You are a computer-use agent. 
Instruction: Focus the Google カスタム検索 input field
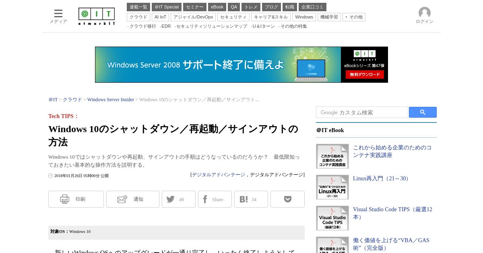click(x=362, y=112)
